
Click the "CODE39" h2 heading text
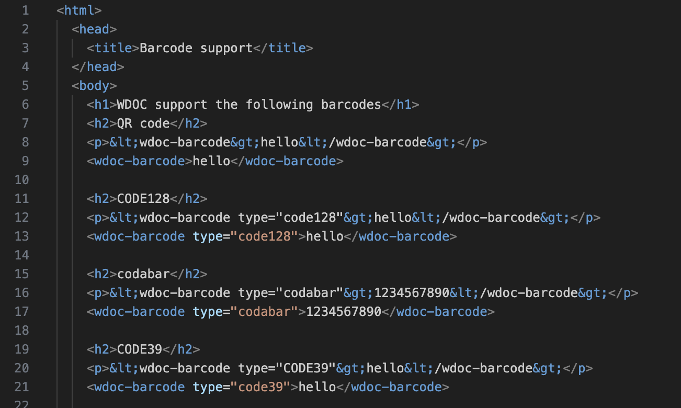tap(140, 349)
